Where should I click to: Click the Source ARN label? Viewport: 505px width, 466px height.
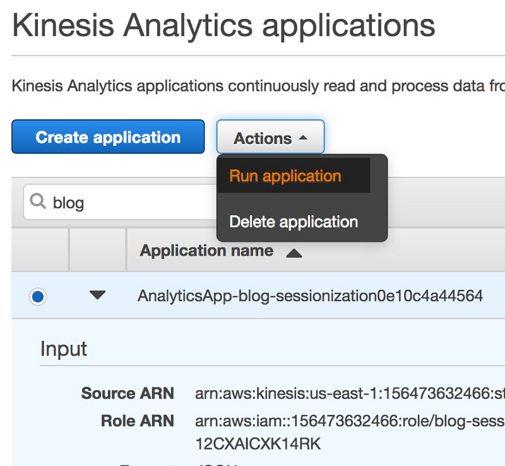pos(128,393)
